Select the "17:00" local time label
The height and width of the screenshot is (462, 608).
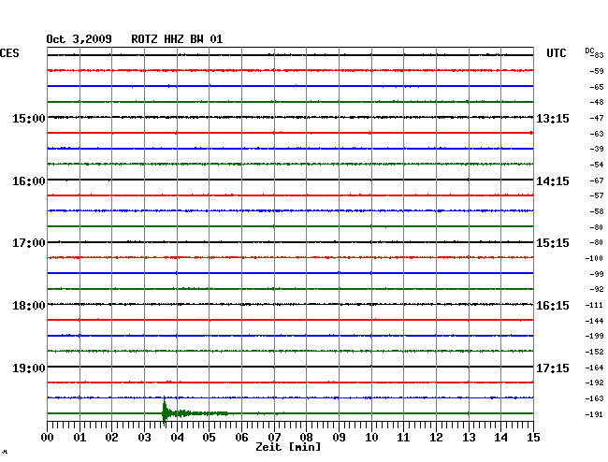click(29, 243)
